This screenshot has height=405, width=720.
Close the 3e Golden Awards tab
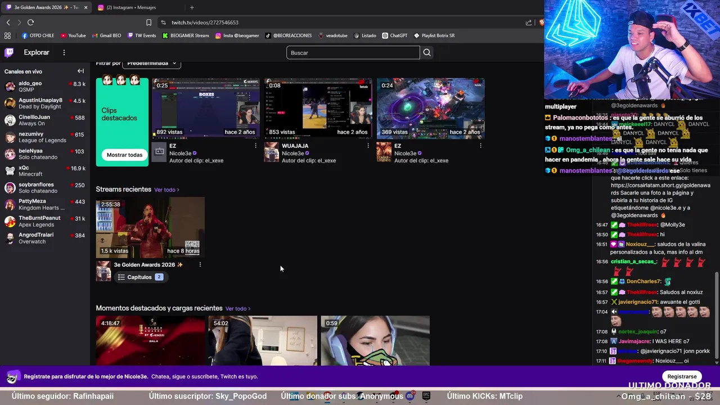click(85, 7)
